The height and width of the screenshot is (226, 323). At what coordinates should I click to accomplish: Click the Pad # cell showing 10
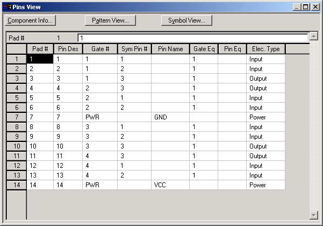40,146
